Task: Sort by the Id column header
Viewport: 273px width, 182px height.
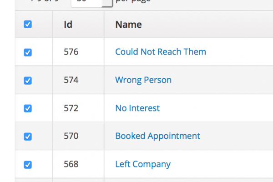Action: point(68,25)
